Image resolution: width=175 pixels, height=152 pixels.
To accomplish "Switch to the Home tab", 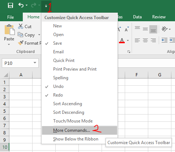I will [33, 17].
